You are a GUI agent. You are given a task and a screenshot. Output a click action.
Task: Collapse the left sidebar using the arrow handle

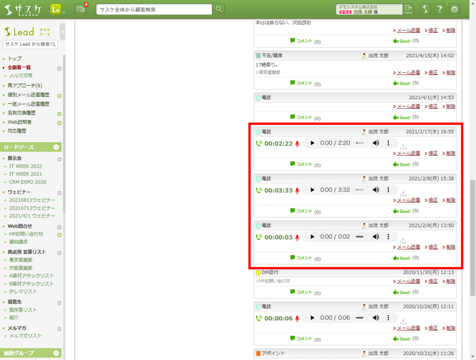tap(62, 32)
